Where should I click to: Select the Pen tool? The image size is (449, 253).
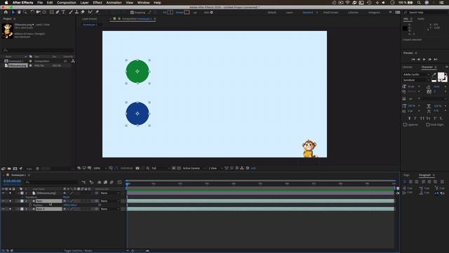[58, 13]
